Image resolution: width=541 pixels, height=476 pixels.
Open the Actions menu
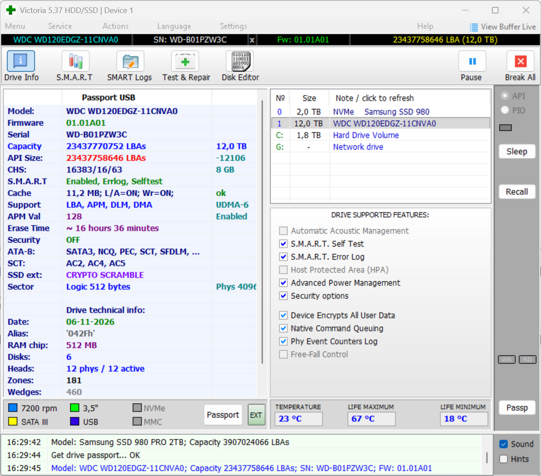(115, 26)
